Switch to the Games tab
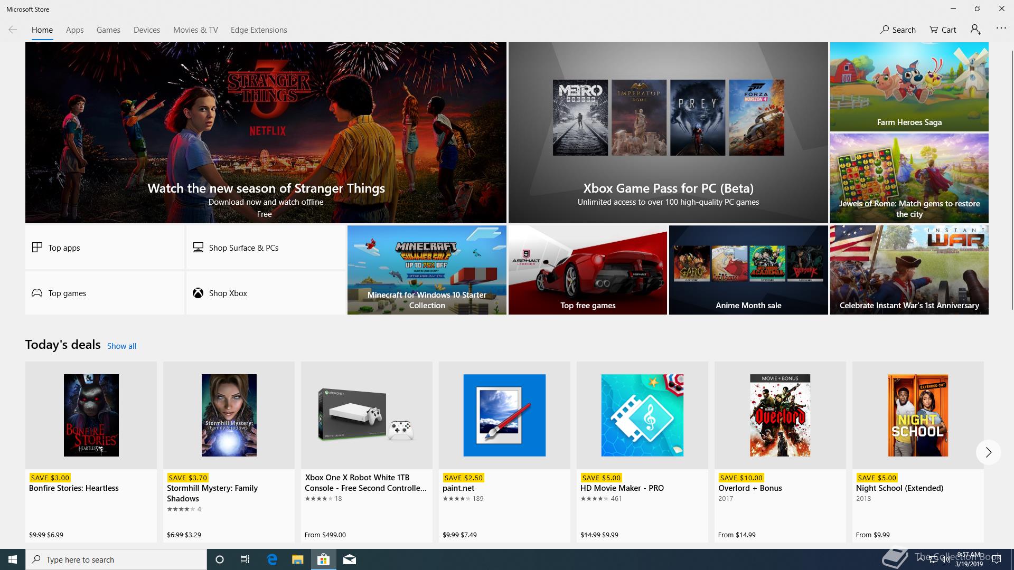The height and width of the screenshot is (570, 1014). [108, 30]
